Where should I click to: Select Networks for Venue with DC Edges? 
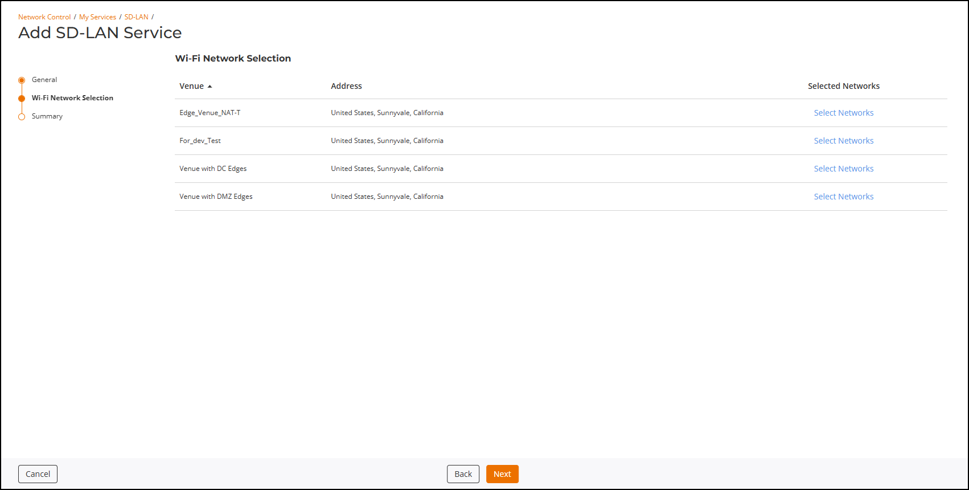point(843,169)
